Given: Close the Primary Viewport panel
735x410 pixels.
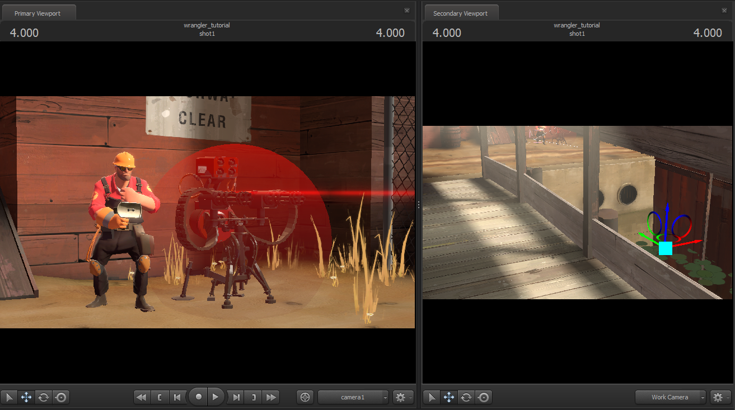Looking at the screenshot, I should tap(407, 10).
